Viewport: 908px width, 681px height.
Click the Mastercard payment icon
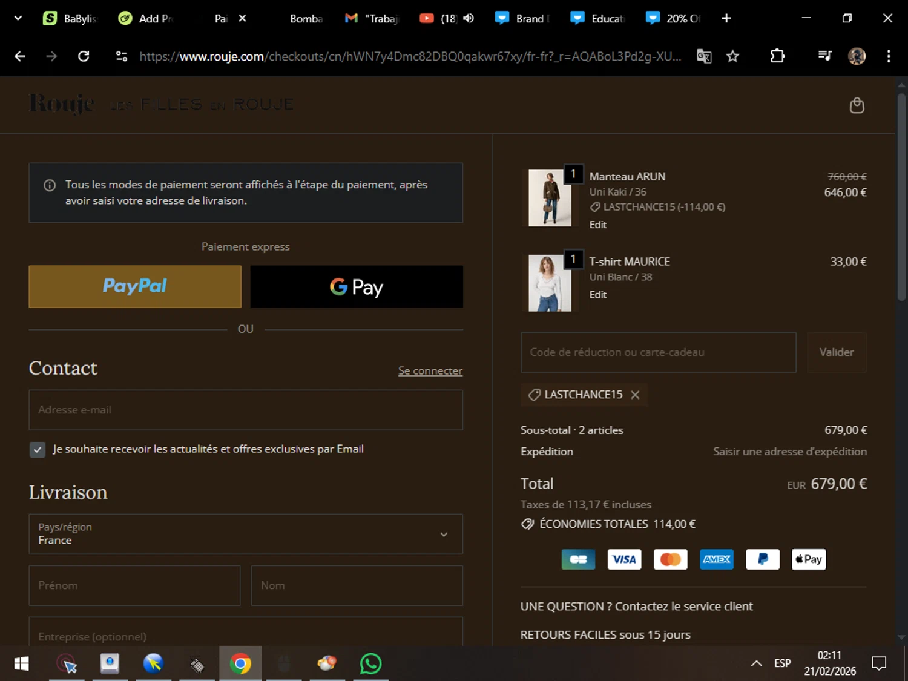(x=670, y=559)
